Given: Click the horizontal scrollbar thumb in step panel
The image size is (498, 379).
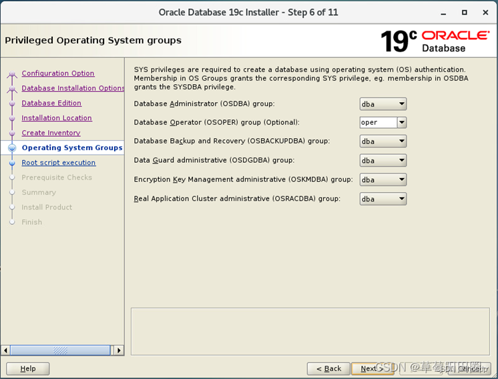Looking at the screenshot, I should pyautogui.click(x=60, y=350).
